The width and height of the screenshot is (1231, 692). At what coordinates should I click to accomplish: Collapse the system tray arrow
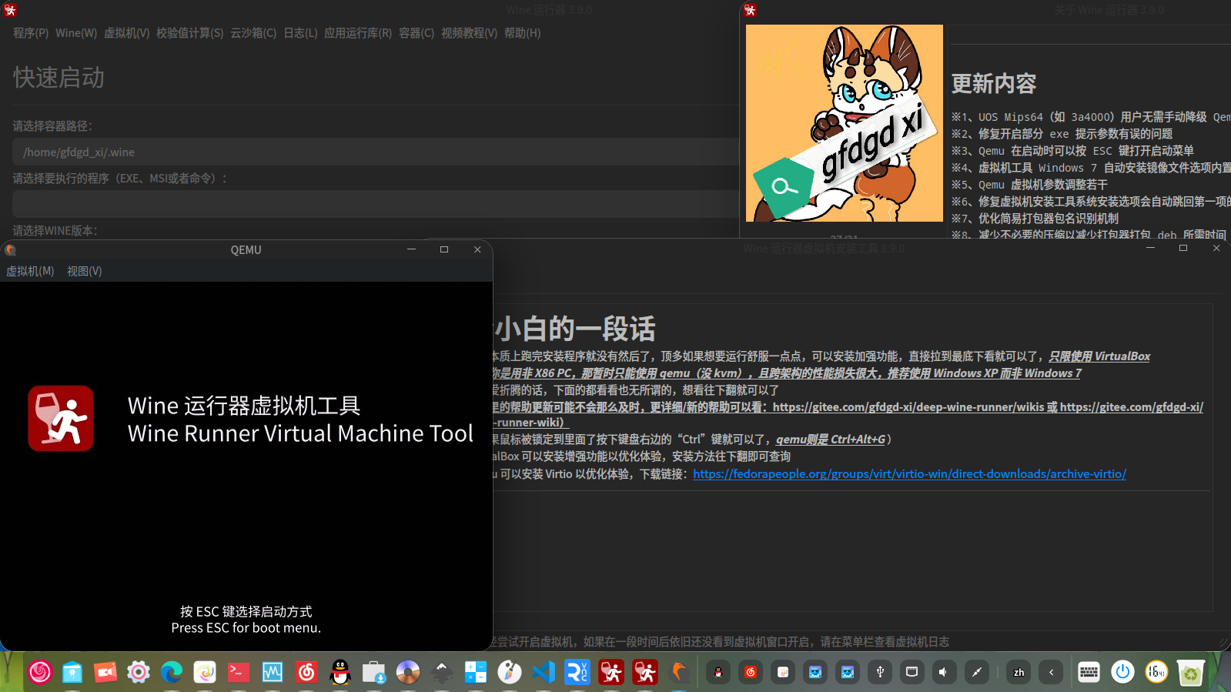(1052, 672)
